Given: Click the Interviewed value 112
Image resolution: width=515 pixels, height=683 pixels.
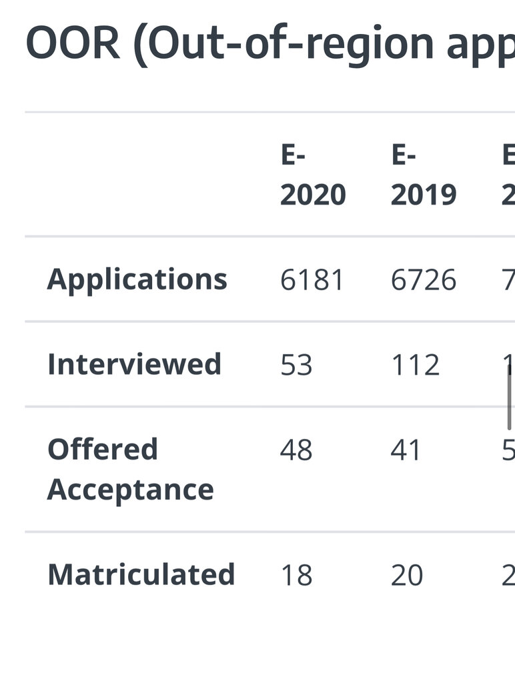Looking at the screenshot, I should [x=415, y=366].
